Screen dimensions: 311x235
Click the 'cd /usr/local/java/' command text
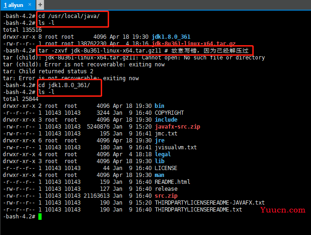coord(69,16)
